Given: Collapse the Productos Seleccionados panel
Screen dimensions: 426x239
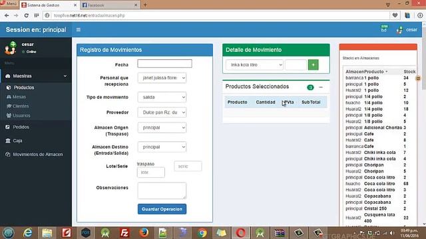Looking at the screenshot, I should 321,87.
